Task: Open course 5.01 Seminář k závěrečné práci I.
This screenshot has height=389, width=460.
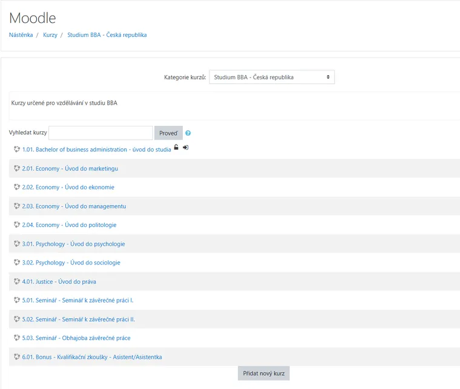Action: pos(77,301)
